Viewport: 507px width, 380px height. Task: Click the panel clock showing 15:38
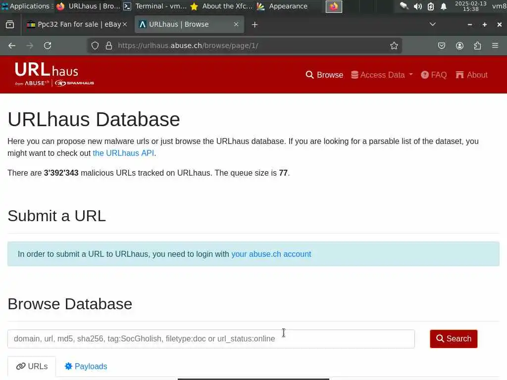[470, 6]
